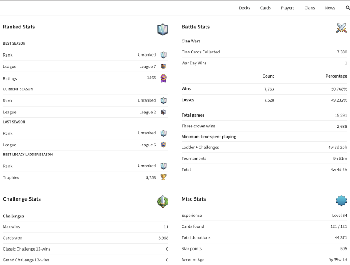
Task: Click the Tournaments time 9h 51m
Action: coord(340,159)
